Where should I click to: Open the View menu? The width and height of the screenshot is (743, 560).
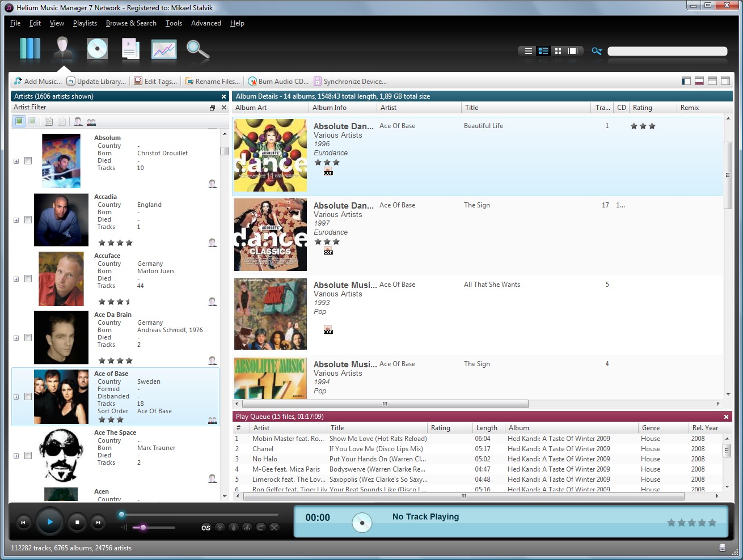[57, 23]
